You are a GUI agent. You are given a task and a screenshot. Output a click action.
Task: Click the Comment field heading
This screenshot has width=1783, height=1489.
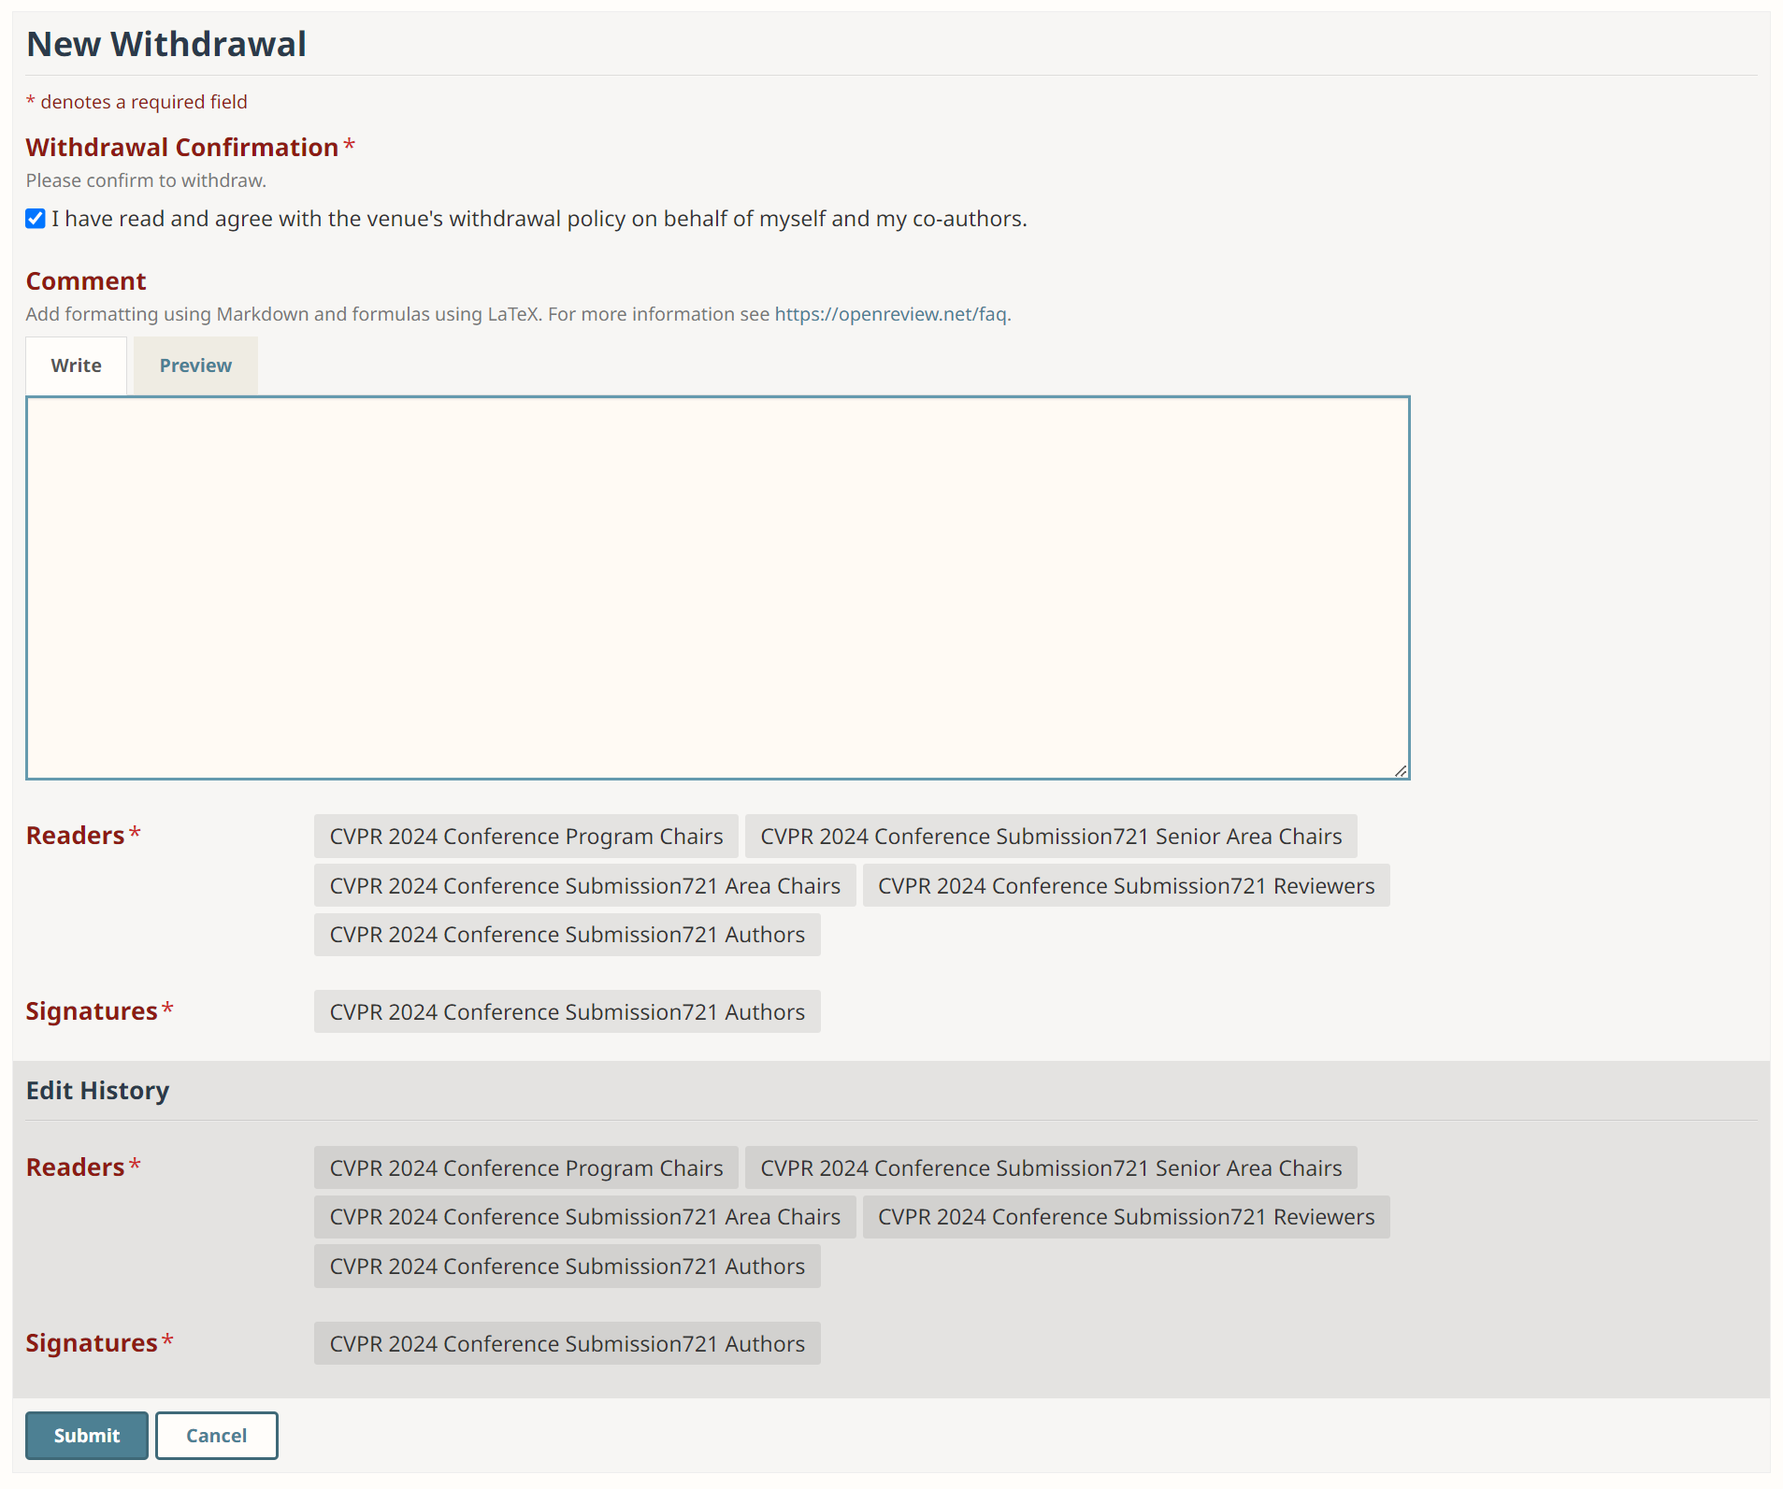(86, 281)
